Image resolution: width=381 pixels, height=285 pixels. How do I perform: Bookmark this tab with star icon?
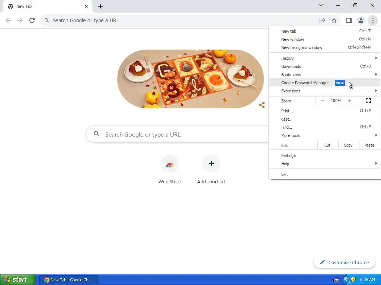point(334,21)
